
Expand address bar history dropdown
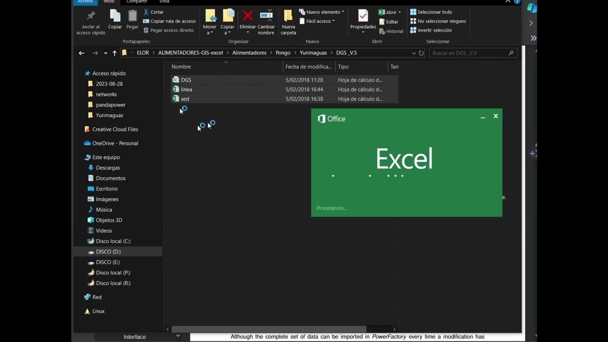pyautogui.click(x=414, y=53)
